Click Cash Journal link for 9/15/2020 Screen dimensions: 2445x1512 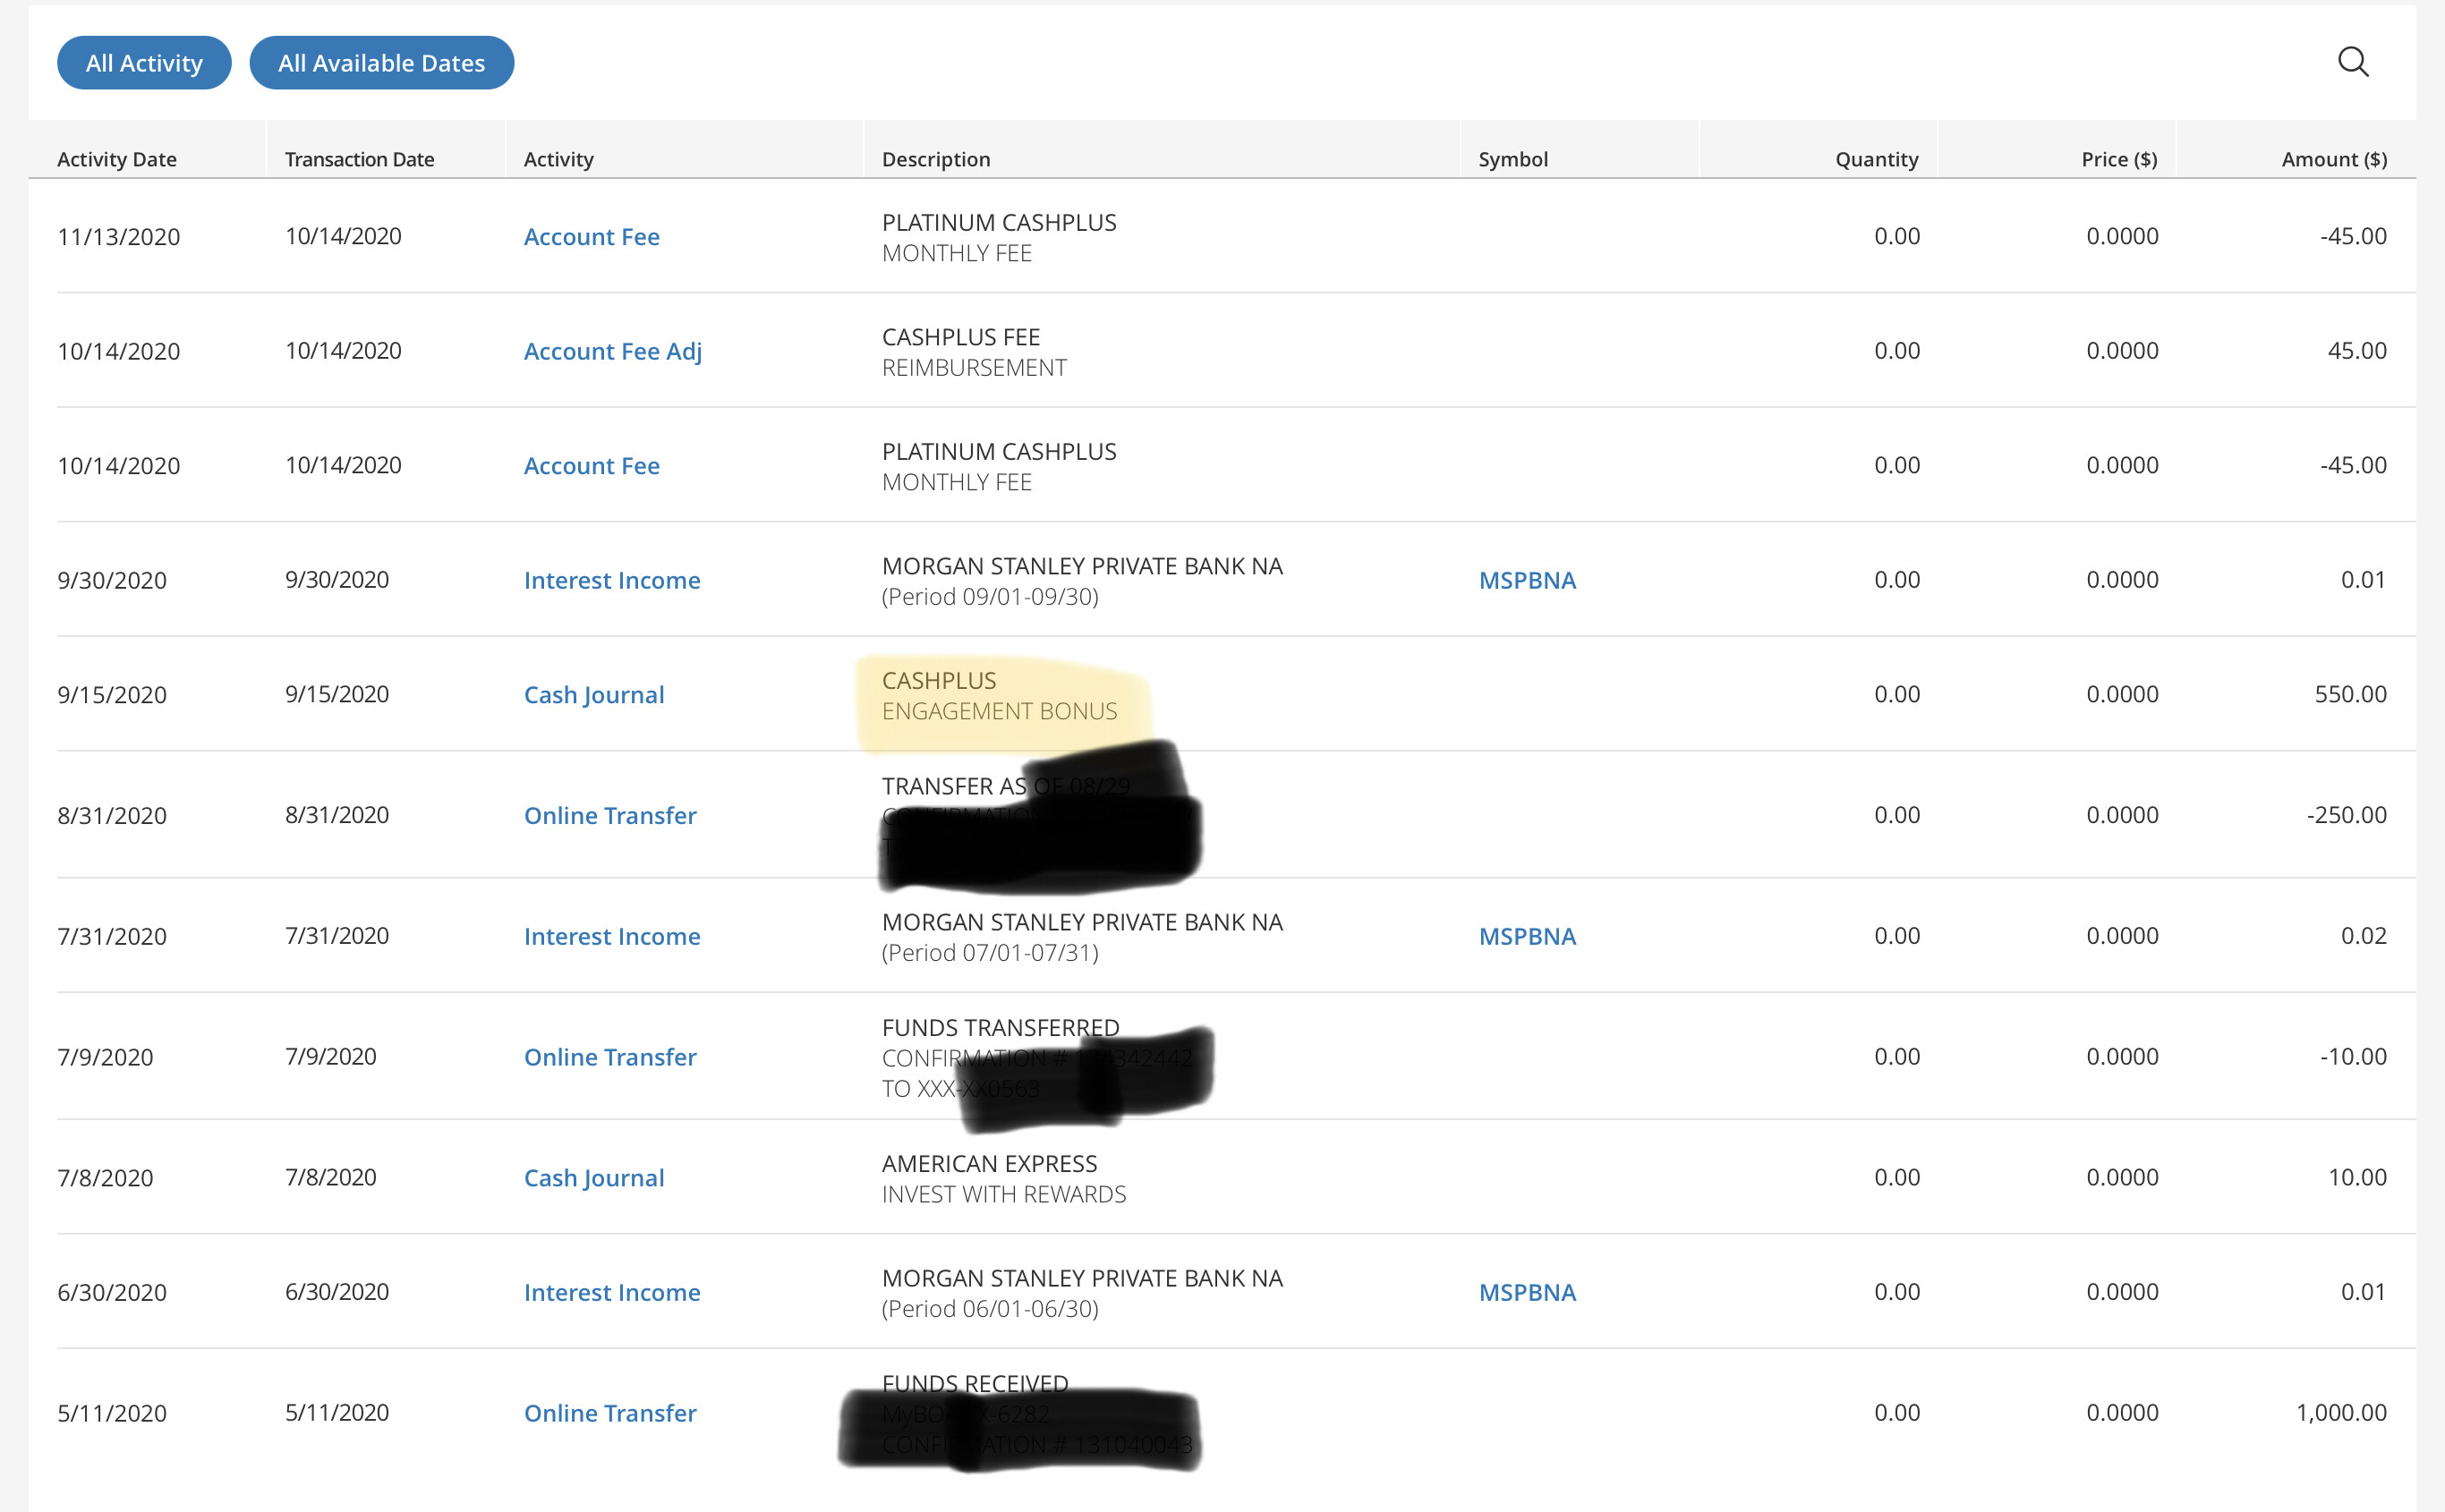pos(593,695)
